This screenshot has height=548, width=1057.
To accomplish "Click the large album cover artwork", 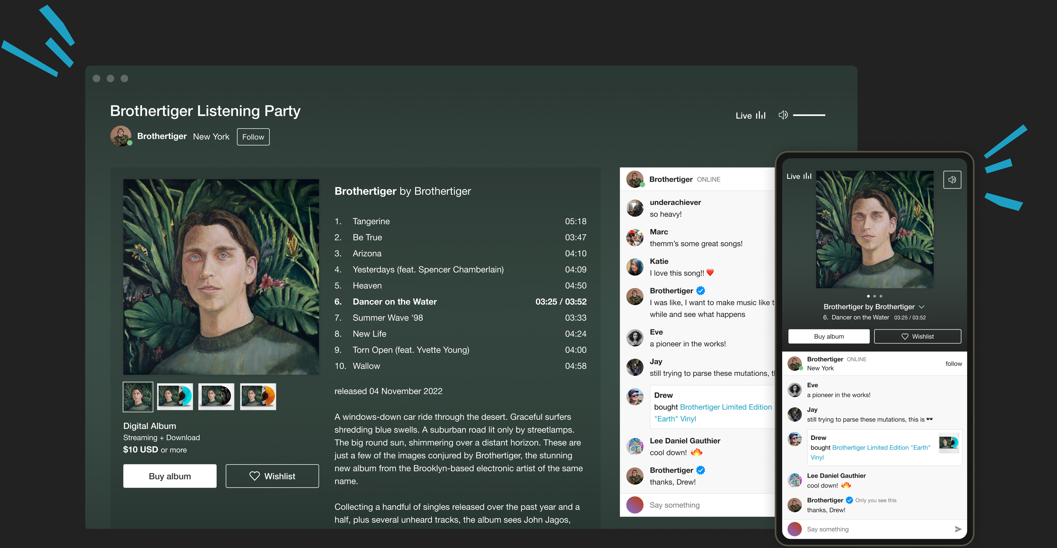I will (x=221, y=277).
